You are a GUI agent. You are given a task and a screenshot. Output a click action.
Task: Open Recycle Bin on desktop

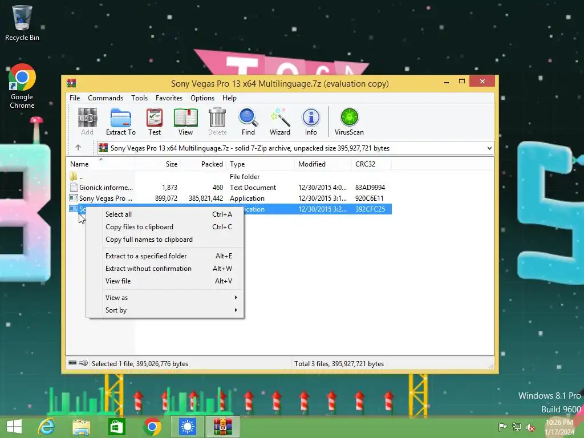[22, 23]
